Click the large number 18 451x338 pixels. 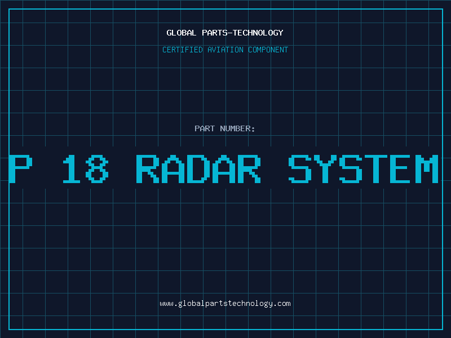[86, 168]
